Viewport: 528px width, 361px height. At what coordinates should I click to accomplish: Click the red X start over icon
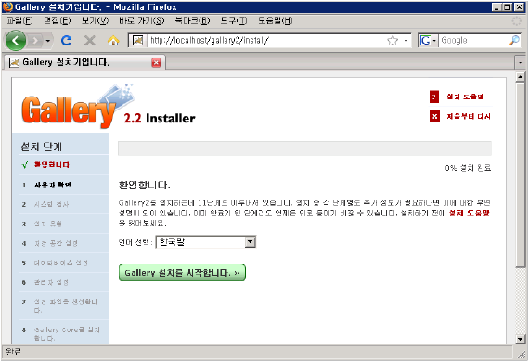point(434,117)
